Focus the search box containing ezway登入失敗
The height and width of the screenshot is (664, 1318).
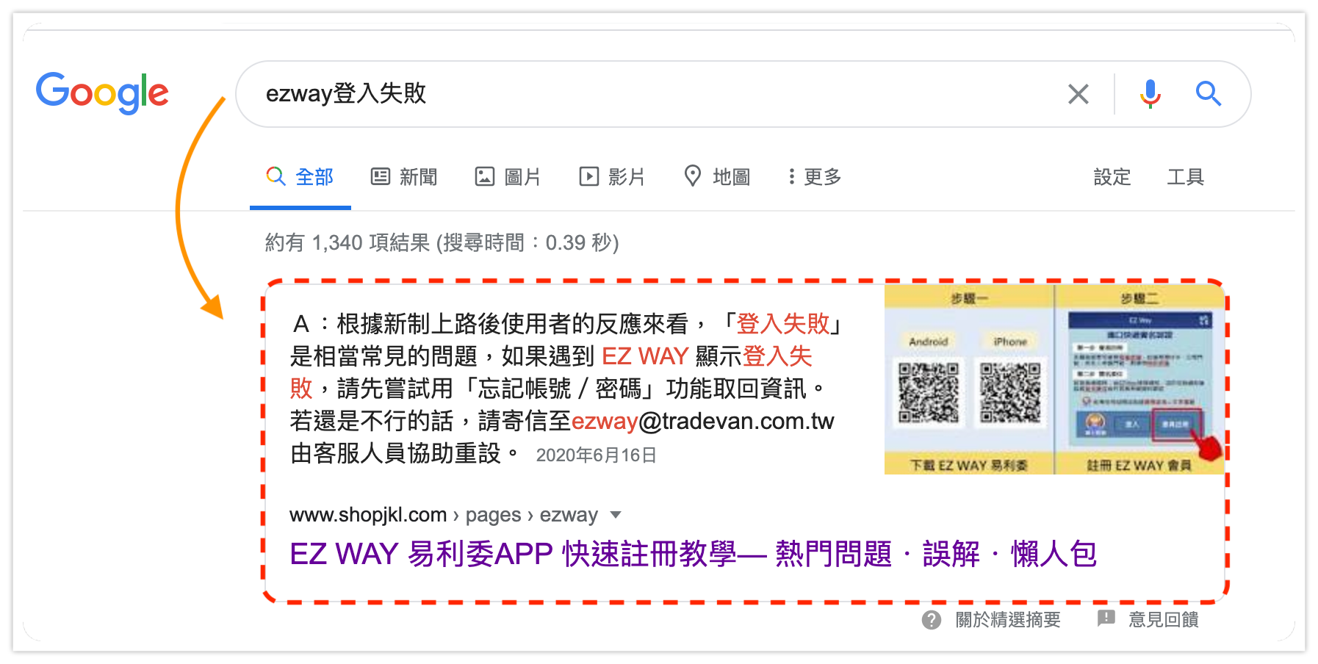[743, 94]
